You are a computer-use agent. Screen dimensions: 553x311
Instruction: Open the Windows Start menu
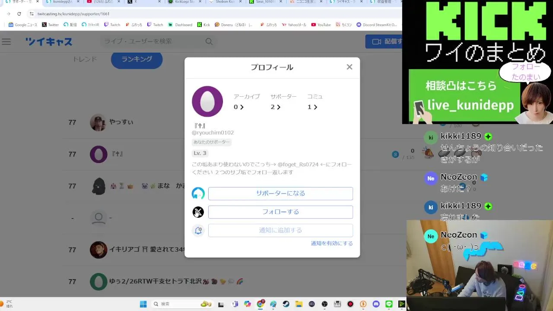click(x=143, y=304)
